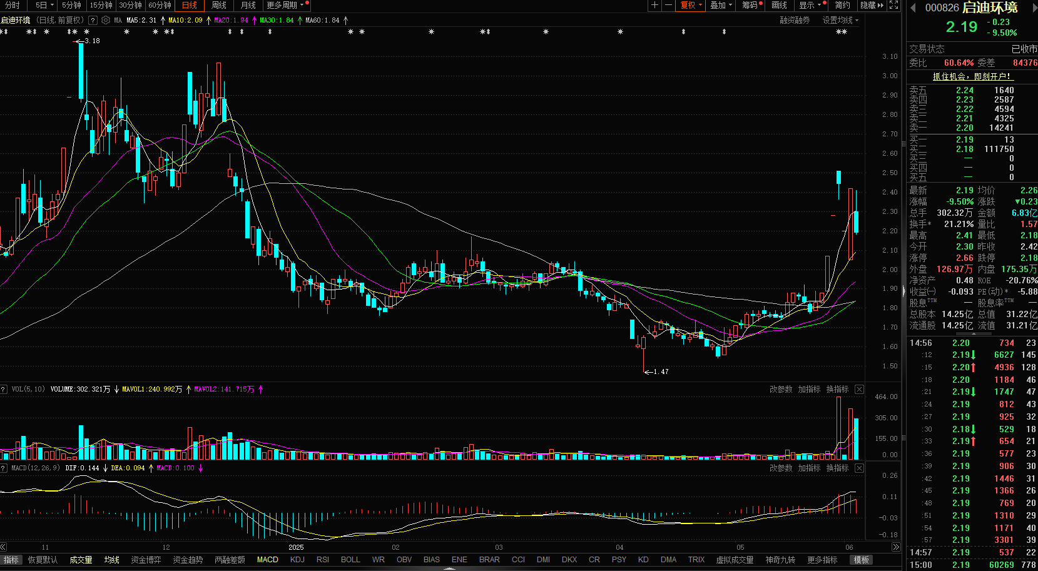
Task: Switch to 30分钟 chart period
Action: point(130,5)
